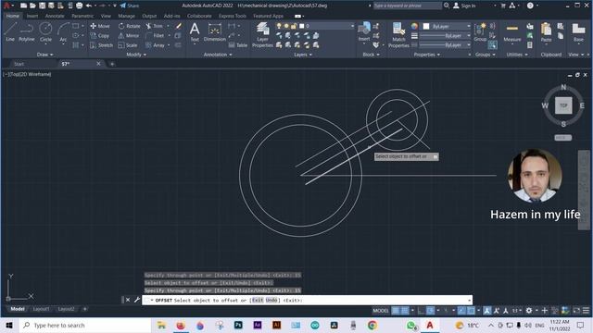Click the Share button

(x=130, y=6)
